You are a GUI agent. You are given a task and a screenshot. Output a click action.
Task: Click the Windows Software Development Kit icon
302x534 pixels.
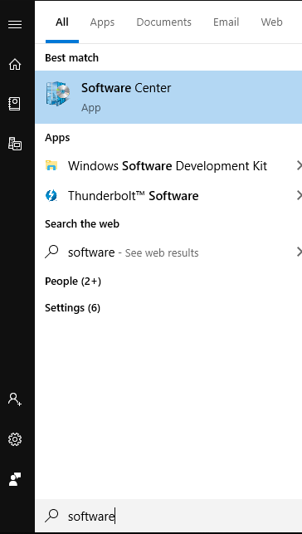(51, 165)
